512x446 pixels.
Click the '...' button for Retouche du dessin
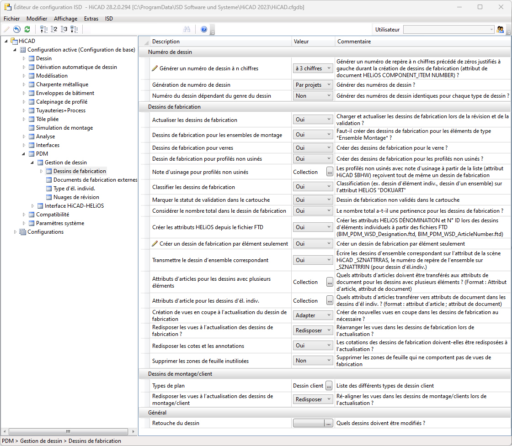(x=329, y=423)
